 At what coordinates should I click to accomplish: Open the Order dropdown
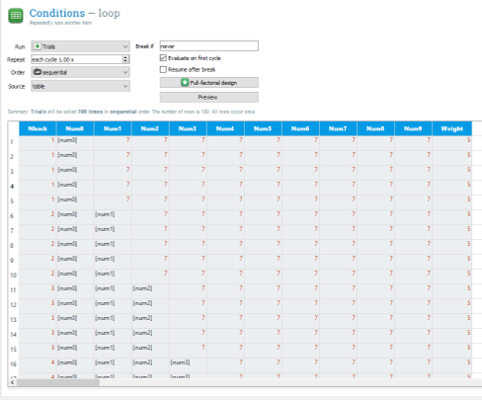(80, 72)
